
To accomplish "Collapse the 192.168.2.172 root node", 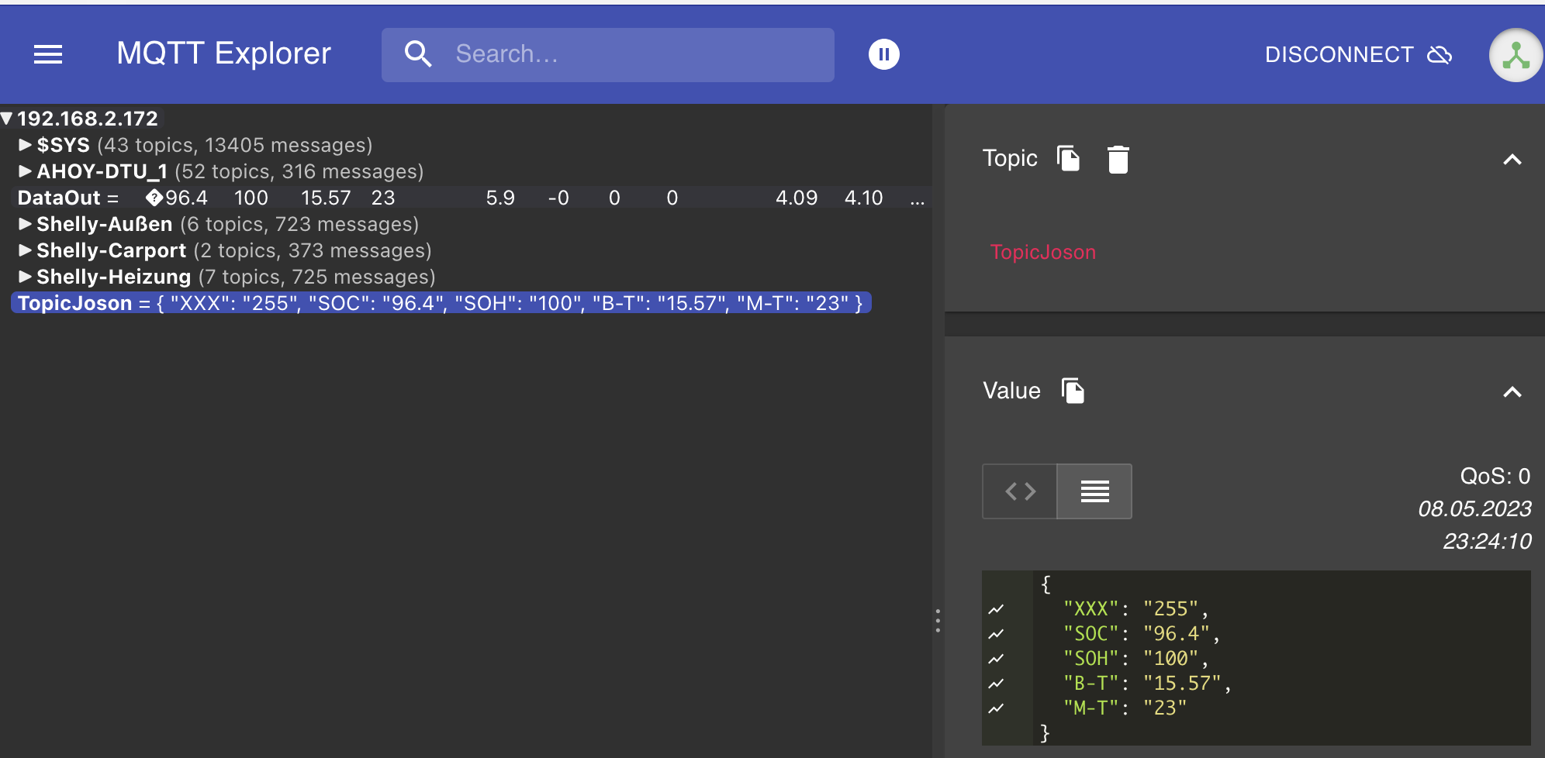I will coord(7,119).
